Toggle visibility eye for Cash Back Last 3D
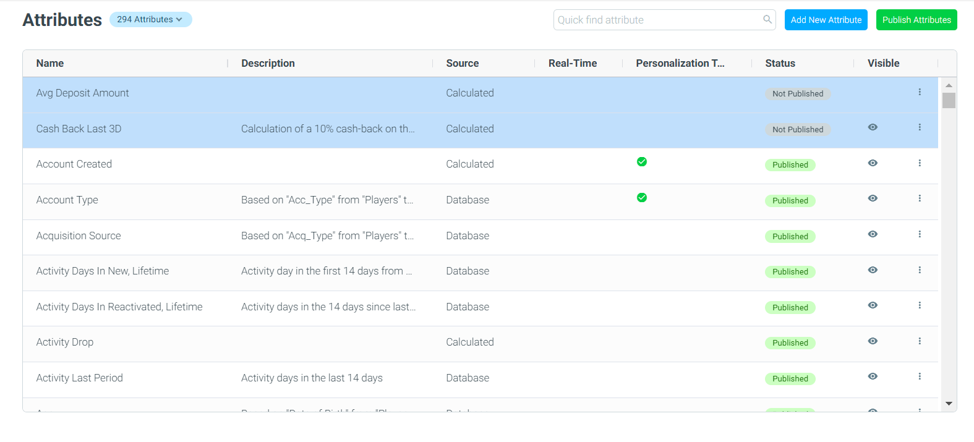Viewport: 974px width, 442px height. click(873, 127)
